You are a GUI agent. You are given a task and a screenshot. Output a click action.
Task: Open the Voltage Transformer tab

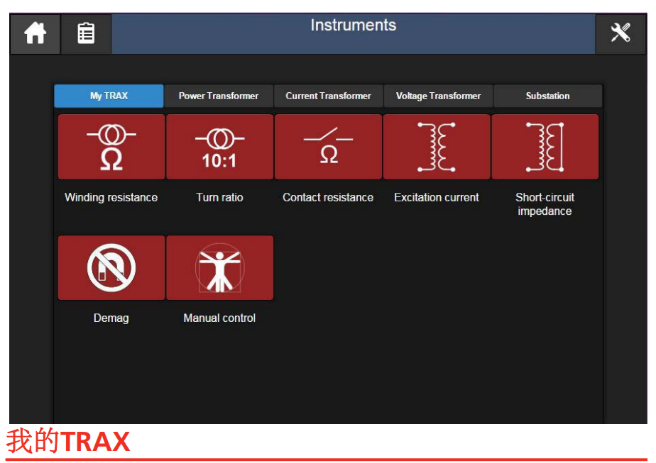(x=438, y=96)
